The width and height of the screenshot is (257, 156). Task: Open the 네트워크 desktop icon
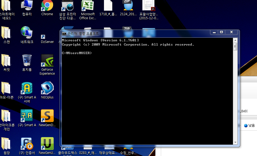pos(27,35)
